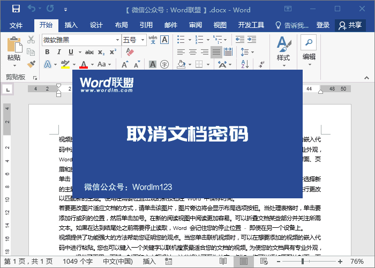Click the phonetic guide wén icon
375x268 pixels.
tap(153, 40)
